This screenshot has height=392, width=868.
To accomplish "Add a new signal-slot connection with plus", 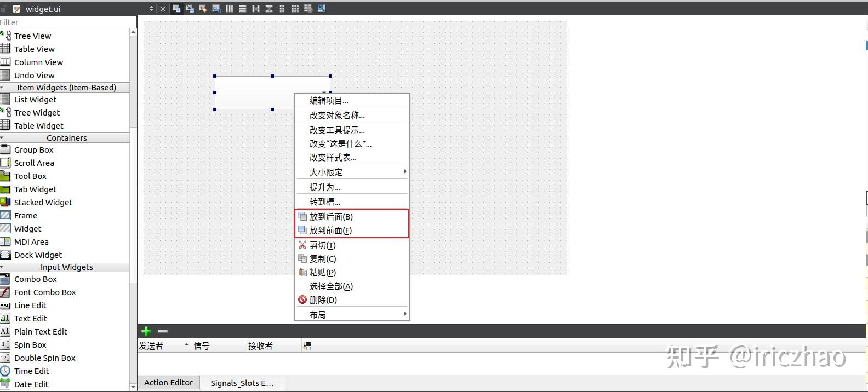I will (x=146, y=331).
